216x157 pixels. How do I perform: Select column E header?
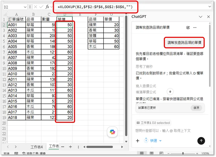point(80,14)
